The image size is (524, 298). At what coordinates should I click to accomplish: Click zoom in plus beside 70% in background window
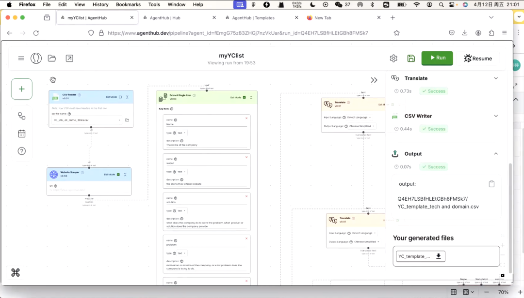520,292
